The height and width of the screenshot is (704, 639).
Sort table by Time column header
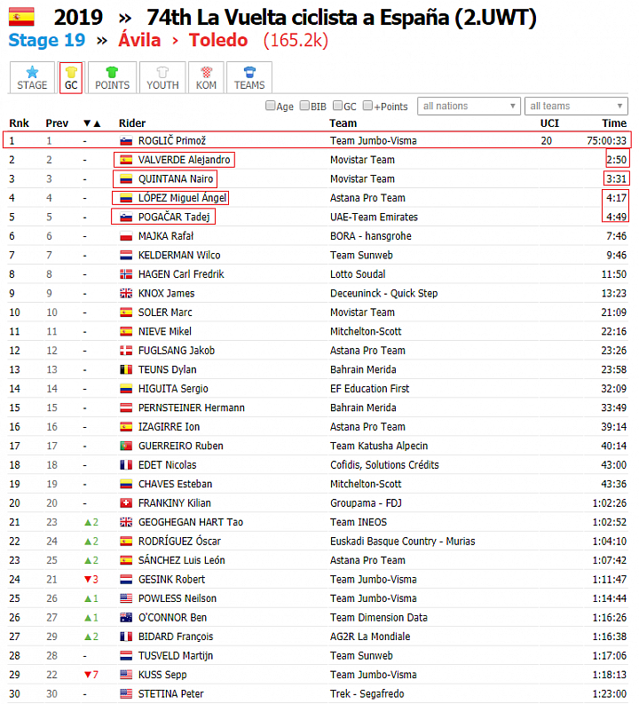point(614,123)
